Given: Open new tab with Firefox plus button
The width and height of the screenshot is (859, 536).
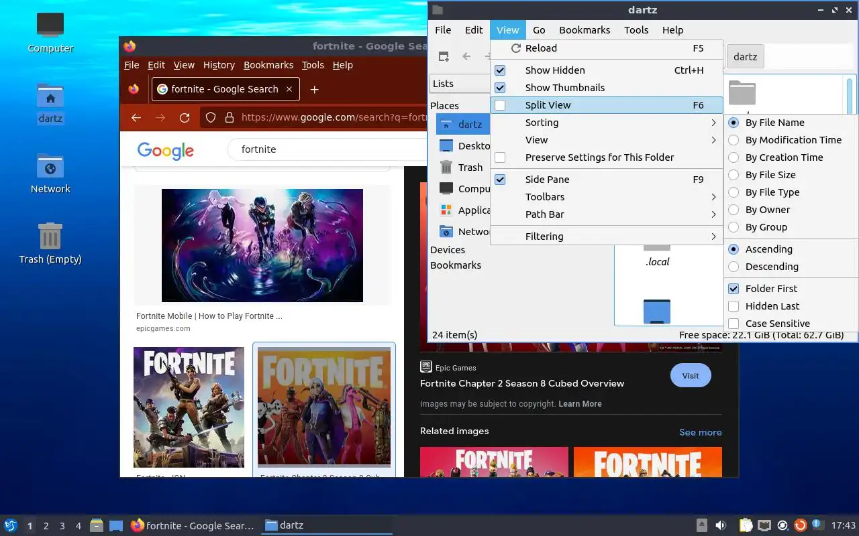Looking at the screenshot, I should [x=314, y=89].
